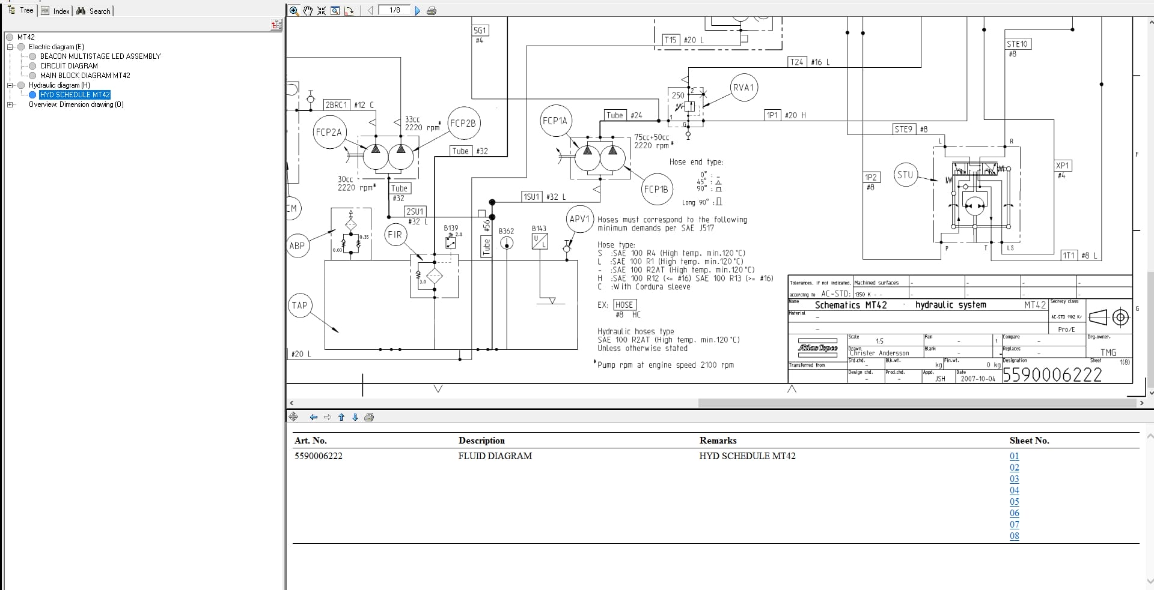The height and width of the screenshot is (590, 1154).
Task: Click diagram vertical scroll-down arrow
Action: click(1150, 393)
